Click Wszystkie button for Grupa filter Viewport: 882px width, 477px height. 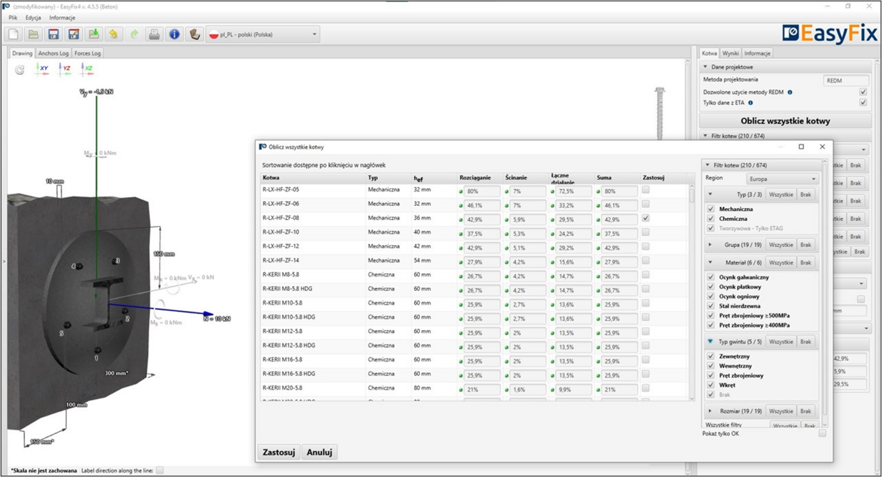781,245
